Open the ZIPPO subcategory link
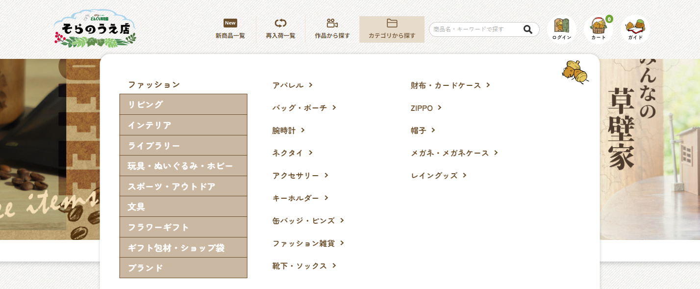This screenshot has height=289, width=700. (x=426, y=107)
